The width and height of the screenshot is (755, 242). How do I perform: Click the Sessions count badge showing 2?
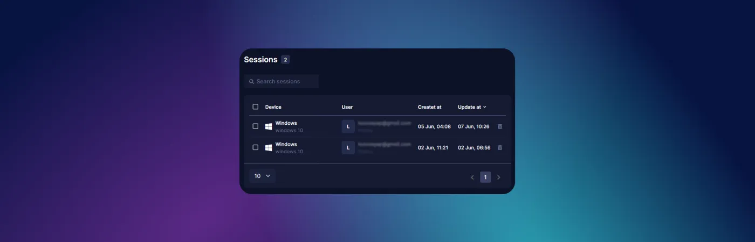(x=285, y=60)
